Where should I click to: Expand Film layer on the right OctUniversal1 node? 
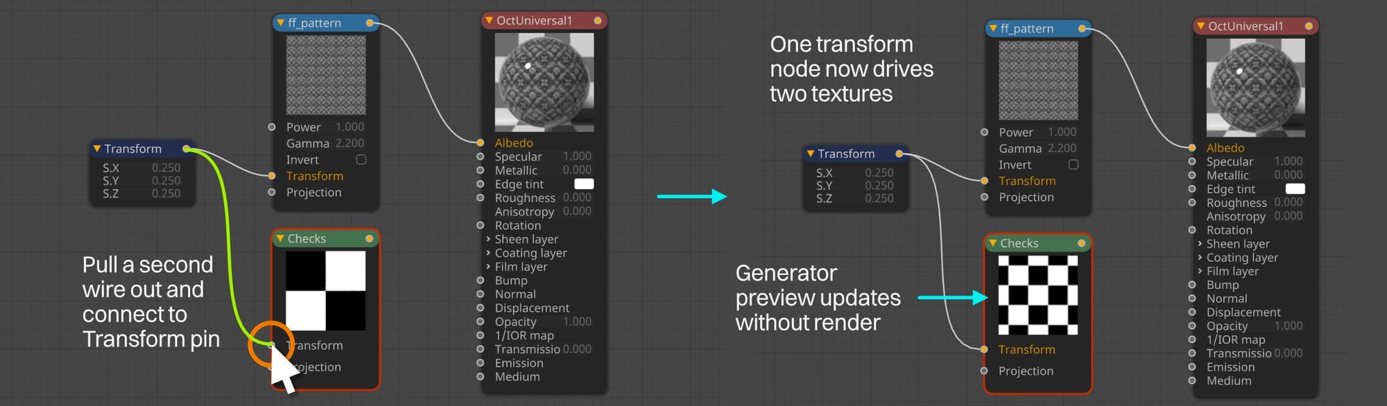[x=1200, y=272]
